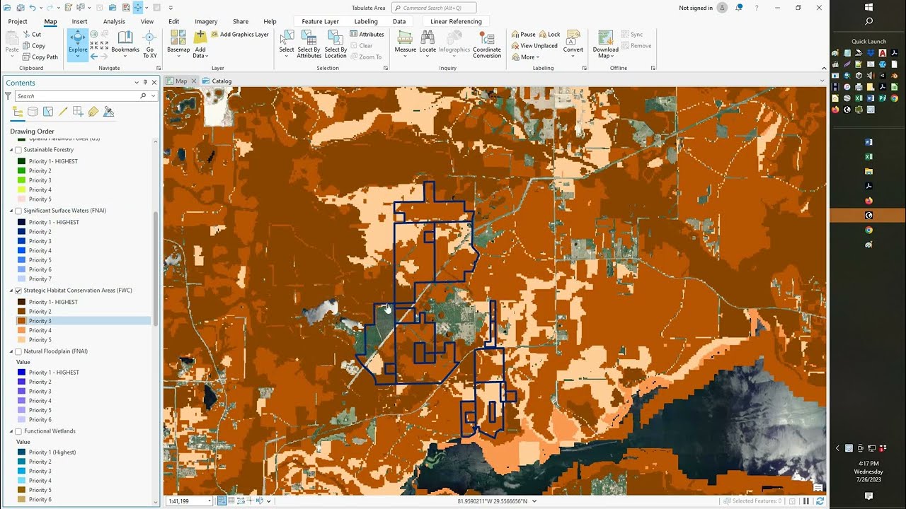906x509 pixels.
Task: Go to previous extent arrow
Action: pyautogui.click(x=94, y=57)
